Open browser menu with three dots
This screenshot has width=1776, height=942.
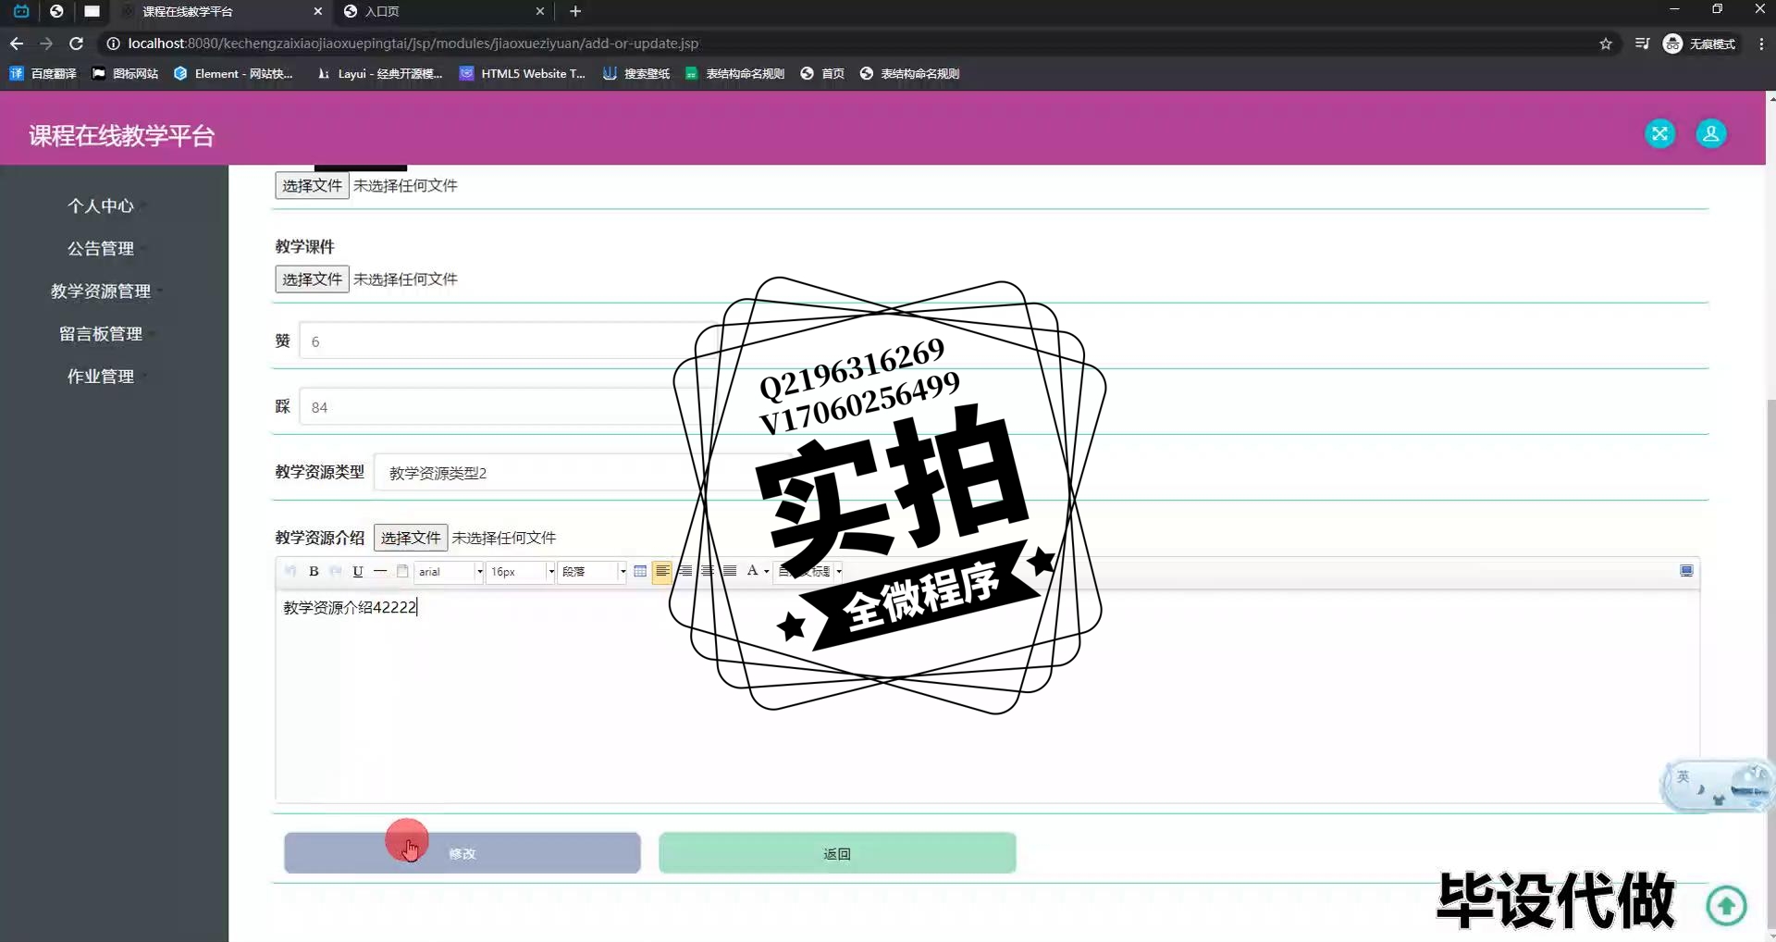click(x=1761, y=43)
